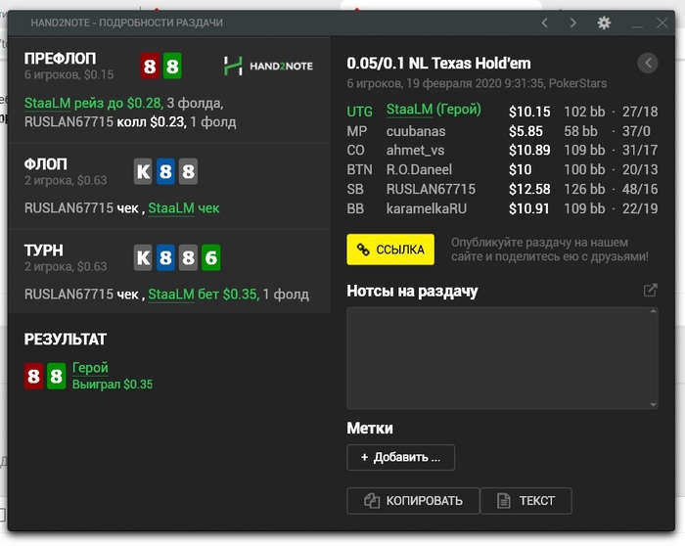Click the K card on the flop
The width and height of the screenshot is (685, 546).
143,171
